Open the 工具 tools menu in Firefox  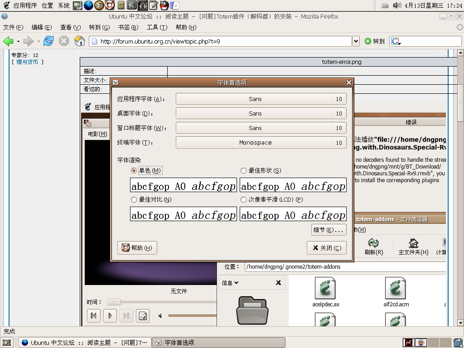tap(157, 27)
